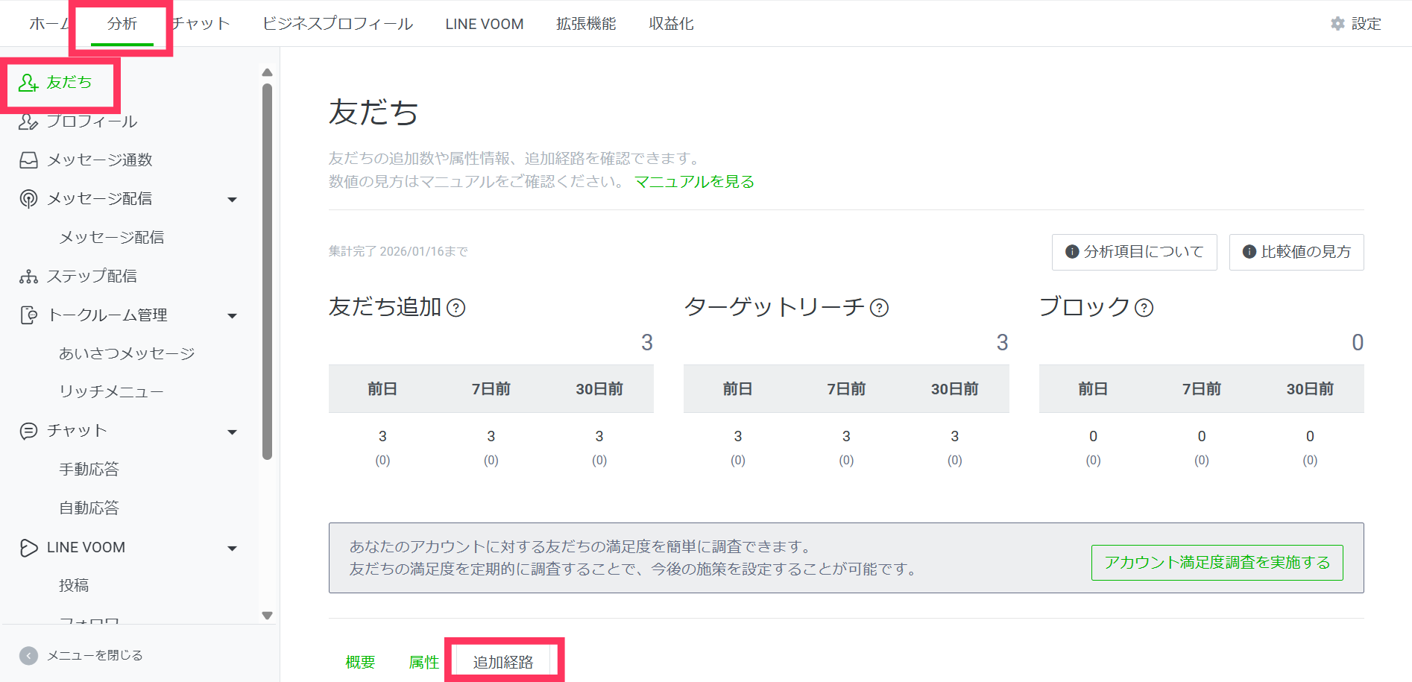The height and width of the screenshot is (682, 1412).
Task: Click the 分析項目について button
Action: coord(1134,252)
